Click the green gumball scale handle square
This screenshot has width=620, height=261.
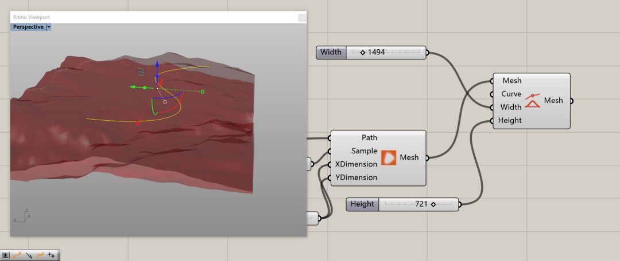(203, 92)
